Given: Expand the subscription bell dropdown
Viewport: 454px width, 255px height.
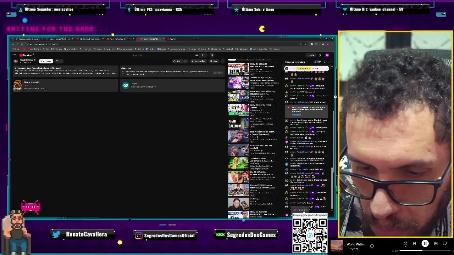Looking at the screenshot, I should [59, 61].
